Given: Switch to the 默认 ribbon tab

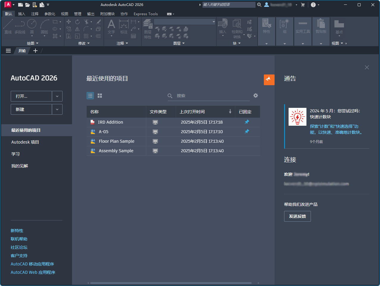Looking at the screenshot, I should (x=9, y=14).
